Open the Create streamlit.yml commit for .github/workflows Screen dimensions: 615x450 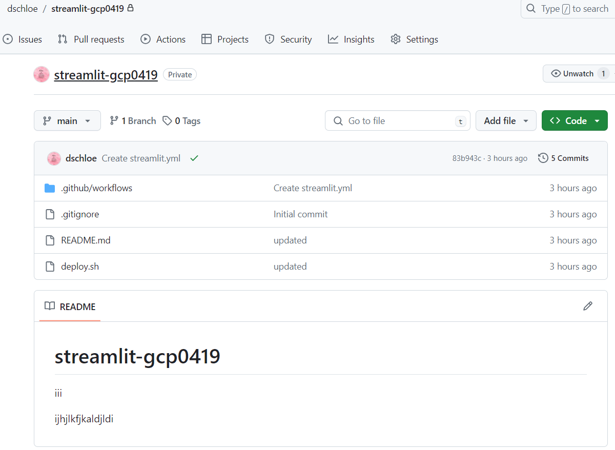[x=313, y=188]
